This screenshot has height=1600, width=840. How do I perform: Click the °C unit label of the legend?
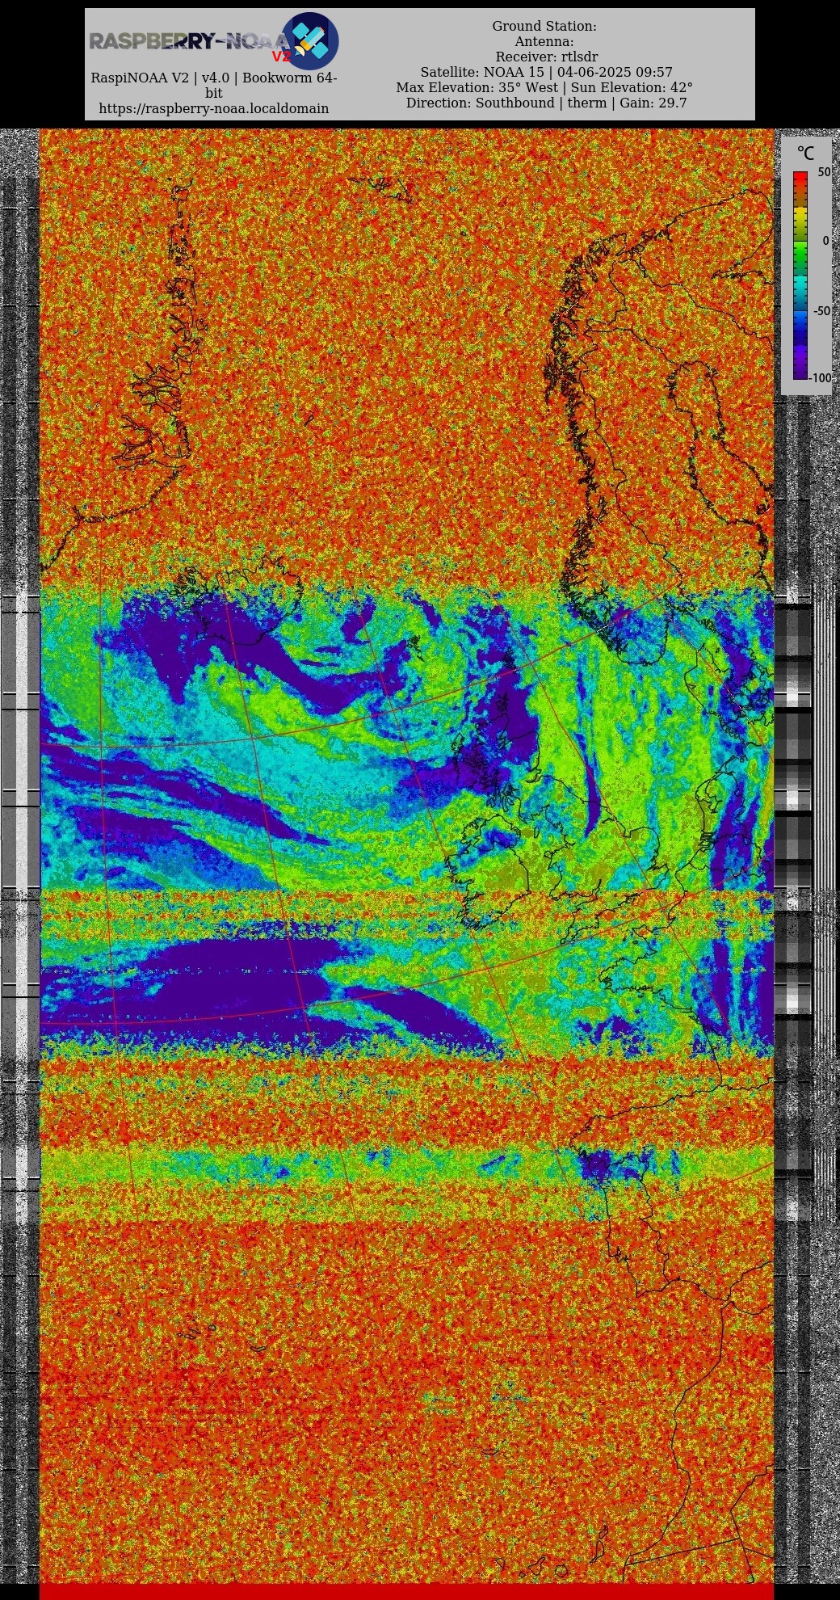(805, 154)
